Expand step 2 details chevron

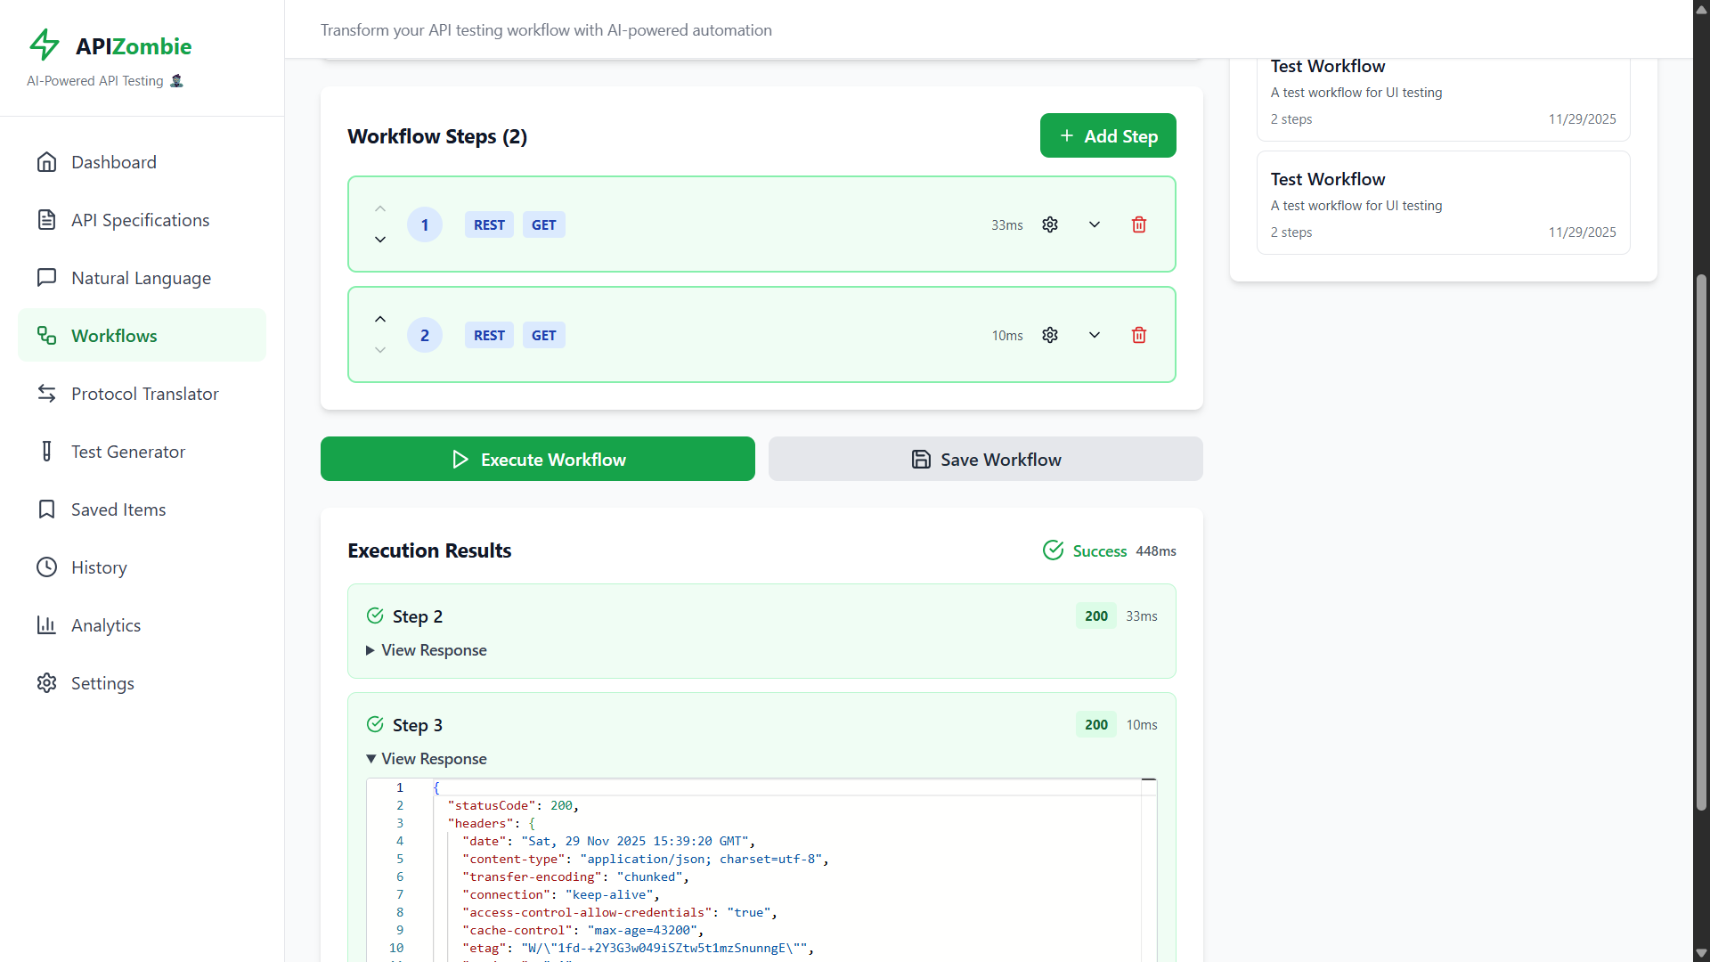tap(1095, 335)
